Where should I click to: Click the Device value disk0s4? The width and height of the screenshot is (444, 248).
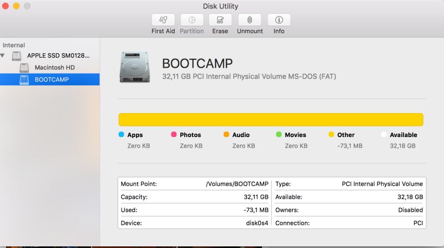tap(257, 223)
